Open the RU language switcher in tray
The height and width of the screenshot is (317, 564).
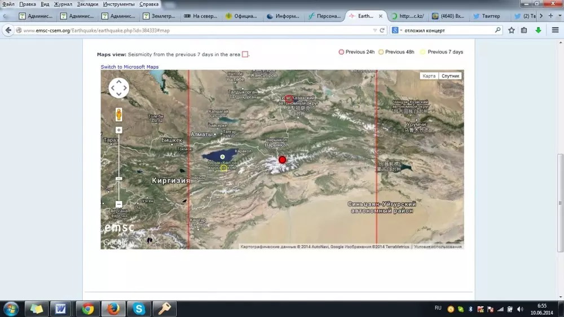[x=438, y=308]
